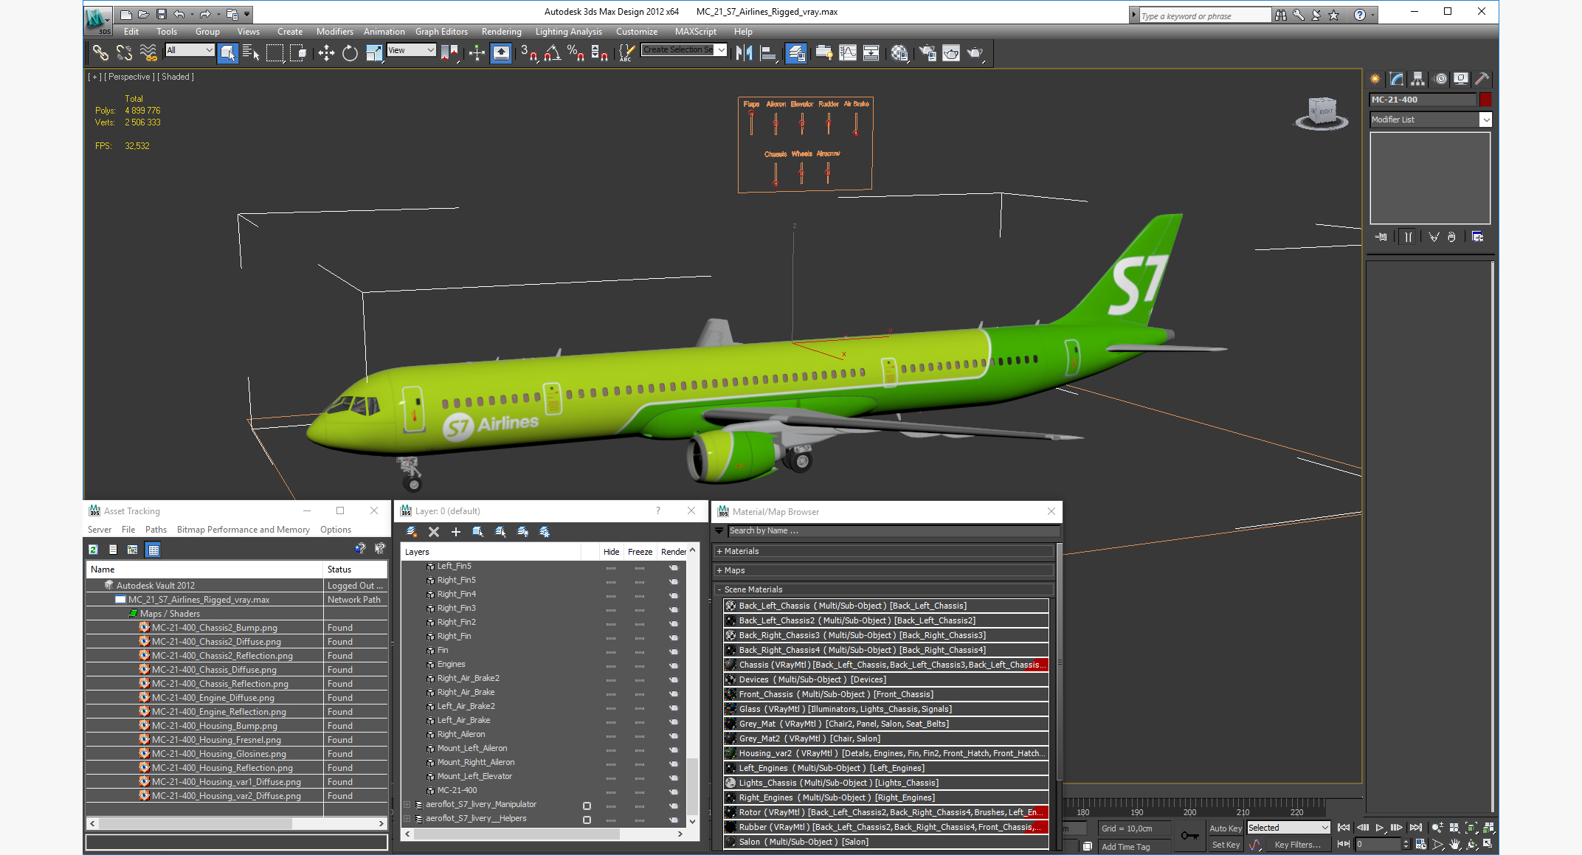Switch to the Hierarchy panel tab
This screenshot has width=1582, height=855.
(x=1417, y=79)
